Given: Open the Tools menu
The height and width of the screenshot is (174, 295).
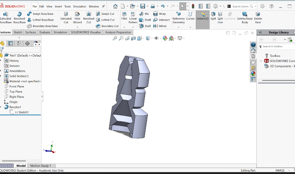Looking at the screenshot, I should pyautogui.click(x=67, y=6).
